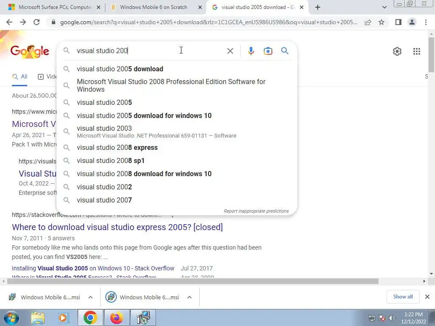Open the volume icon in system tray
Image resolution: width=435 pixels, height=326 pixels.
392,318
